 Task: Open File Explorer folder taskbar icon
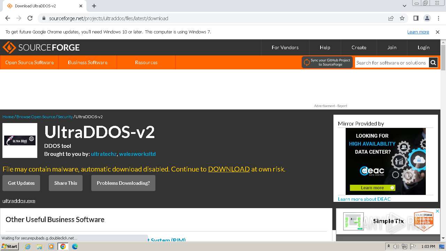[39, 246]
